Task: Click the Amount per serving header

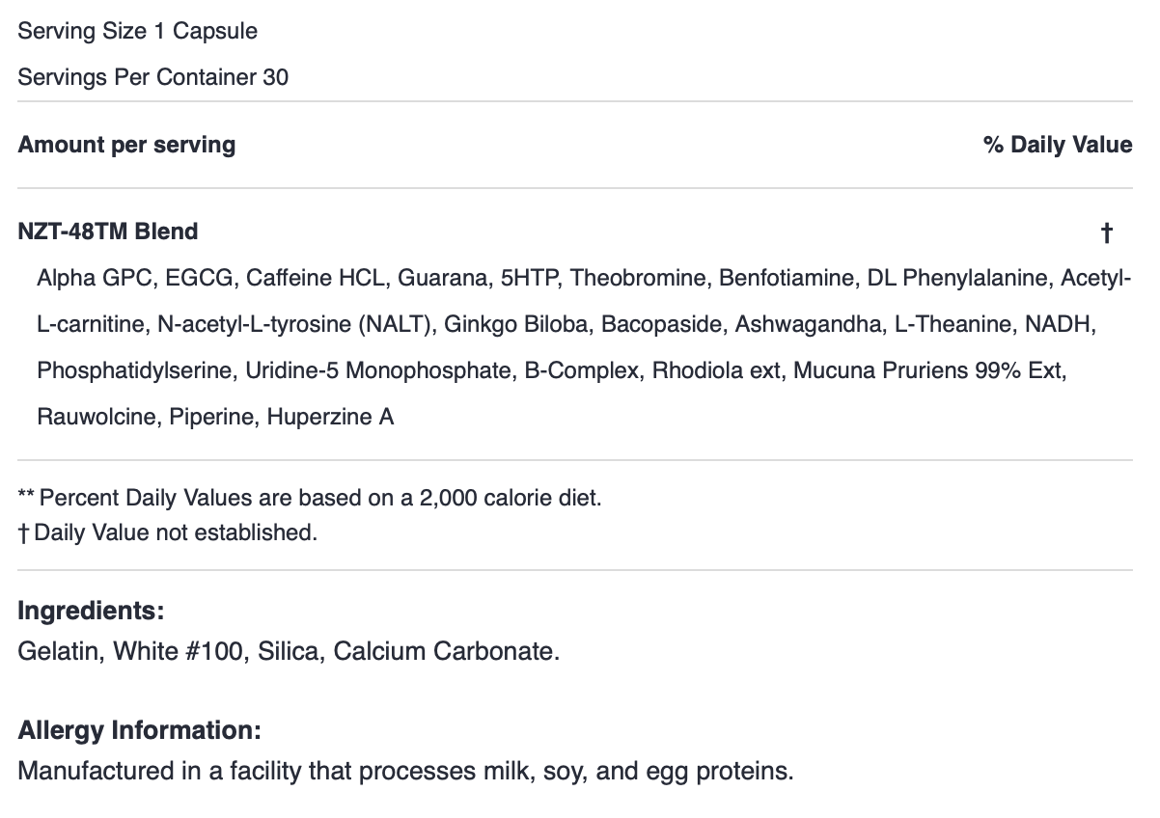Action: tap(126, 145)
